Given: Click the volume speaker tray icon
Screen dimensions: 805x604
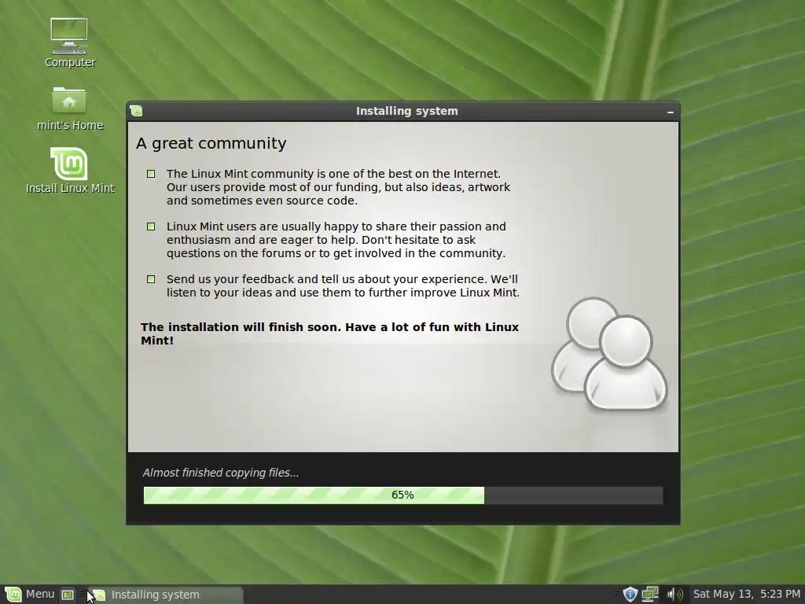Looking at the screenshot, I should (x=674, y=595).
